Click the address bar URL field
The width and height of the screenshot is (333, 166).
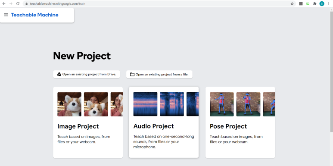click(x=157, y=3)
